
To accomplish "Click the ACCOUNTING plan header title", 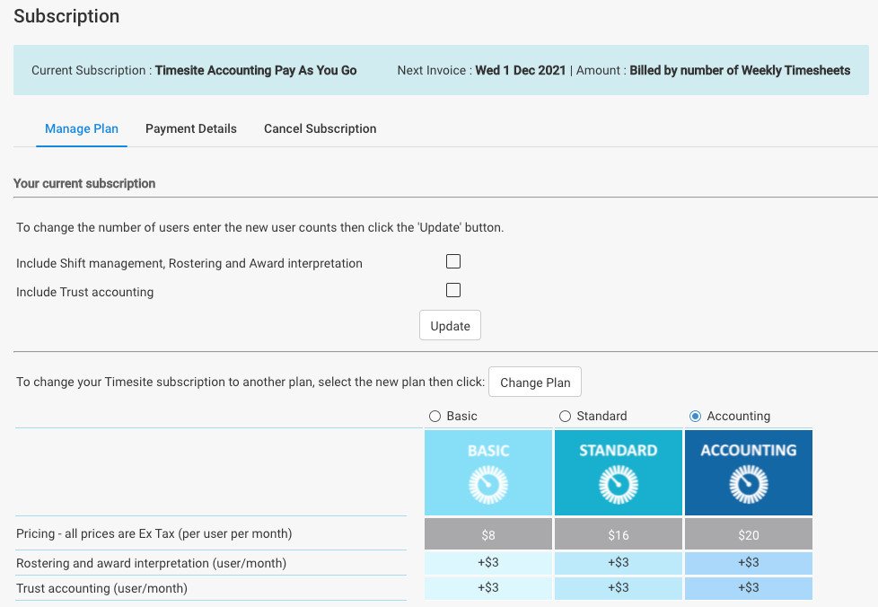I will [x=749, y=451].
